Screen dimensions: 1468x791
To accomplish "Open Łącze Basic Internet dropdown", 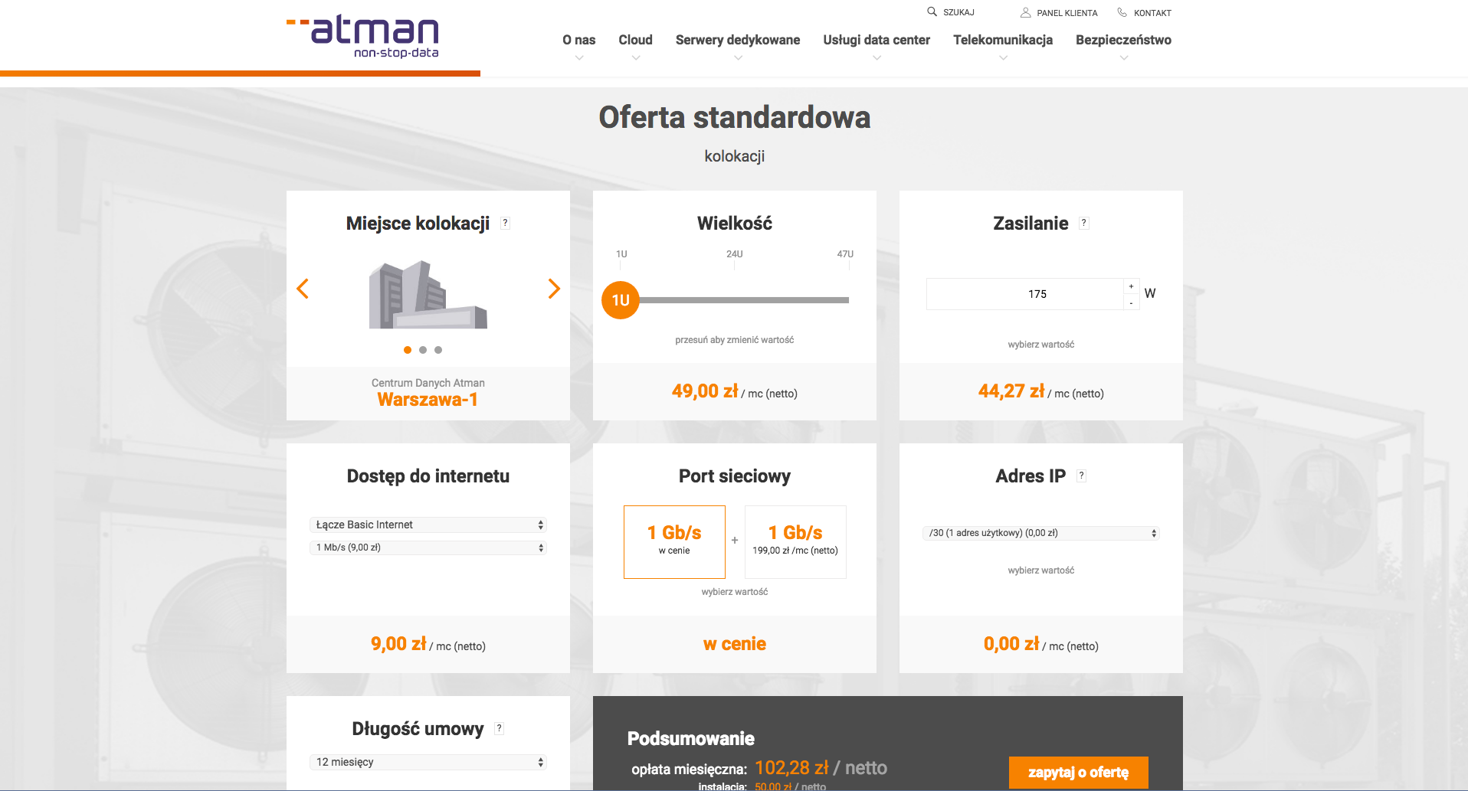I will coord(428,525).
